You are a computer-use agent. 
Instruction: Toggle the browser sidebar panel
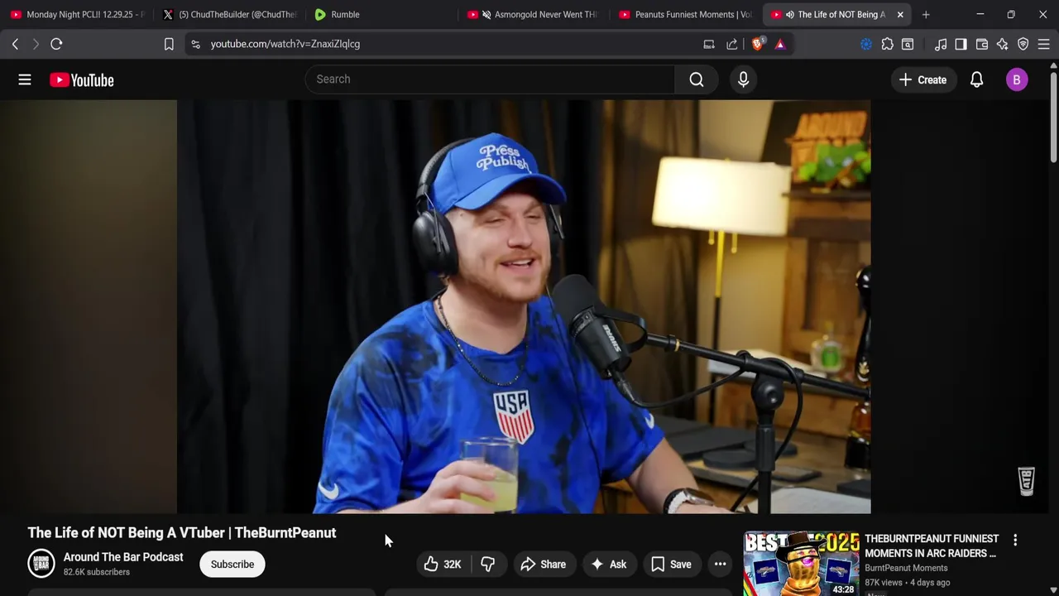[x=961, y=44]
